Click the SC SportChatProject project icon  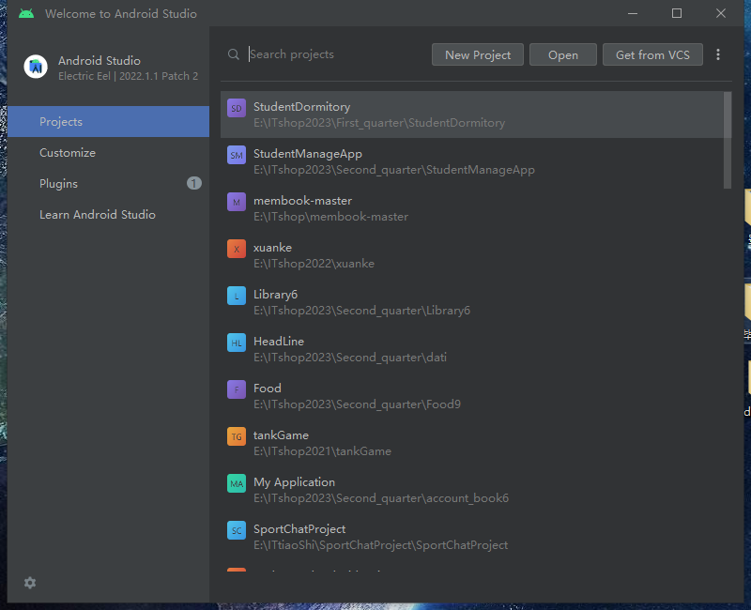[x=237, y=530]
